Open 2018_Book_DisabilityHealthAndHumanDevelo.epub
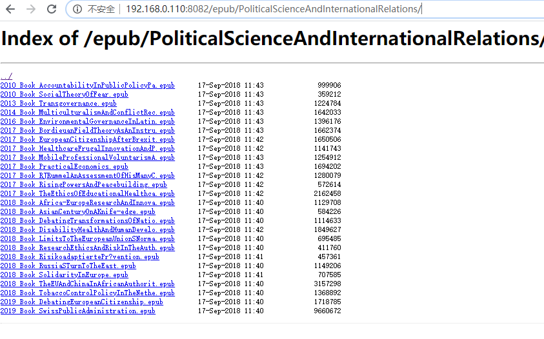 87,229
